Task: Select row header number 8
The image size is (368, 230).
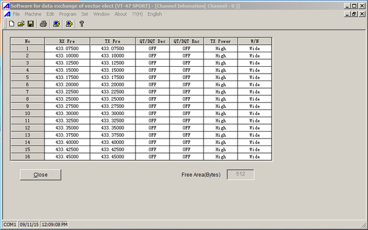Action: [x=28, y=99]
